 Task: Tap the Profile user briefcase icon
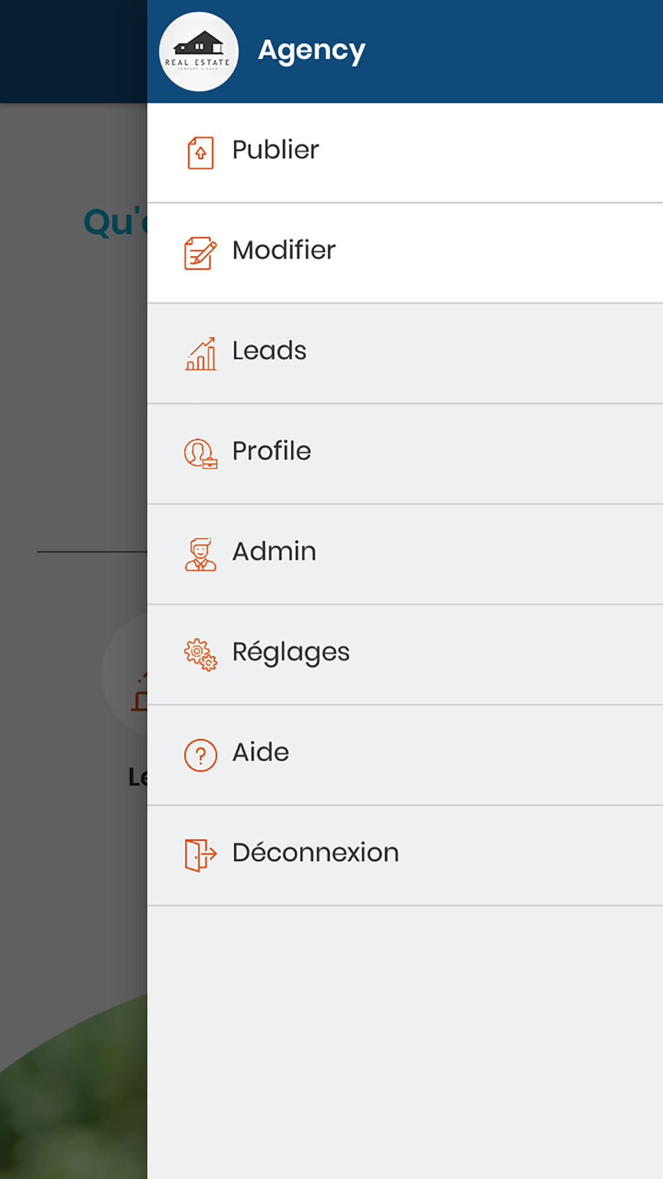click(x=200, y=454)
